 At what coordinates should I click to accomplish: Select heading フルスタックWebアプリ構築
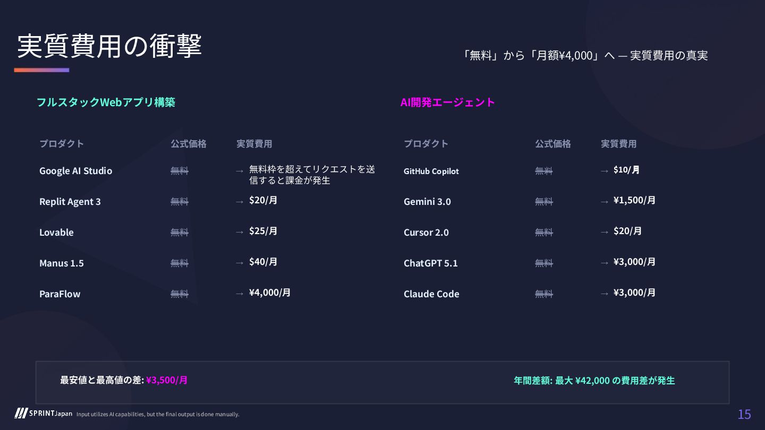coord(106,102)
